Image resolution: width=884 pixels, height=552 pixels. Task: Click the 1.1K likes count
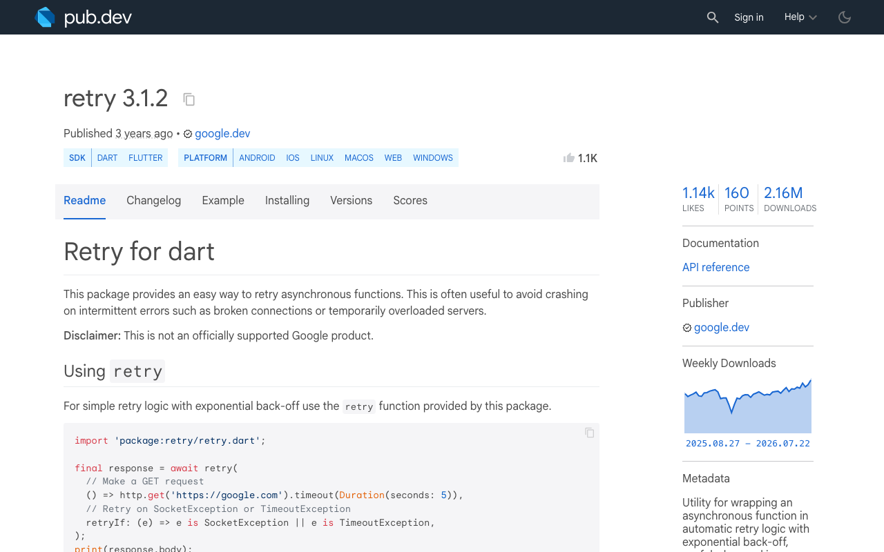587,158
